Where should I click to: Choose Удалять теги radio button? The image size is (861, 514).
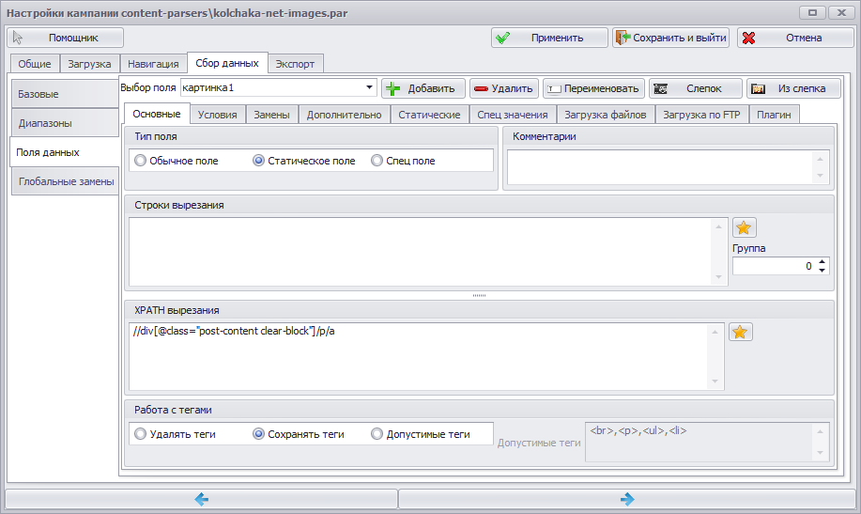point(141,434)
